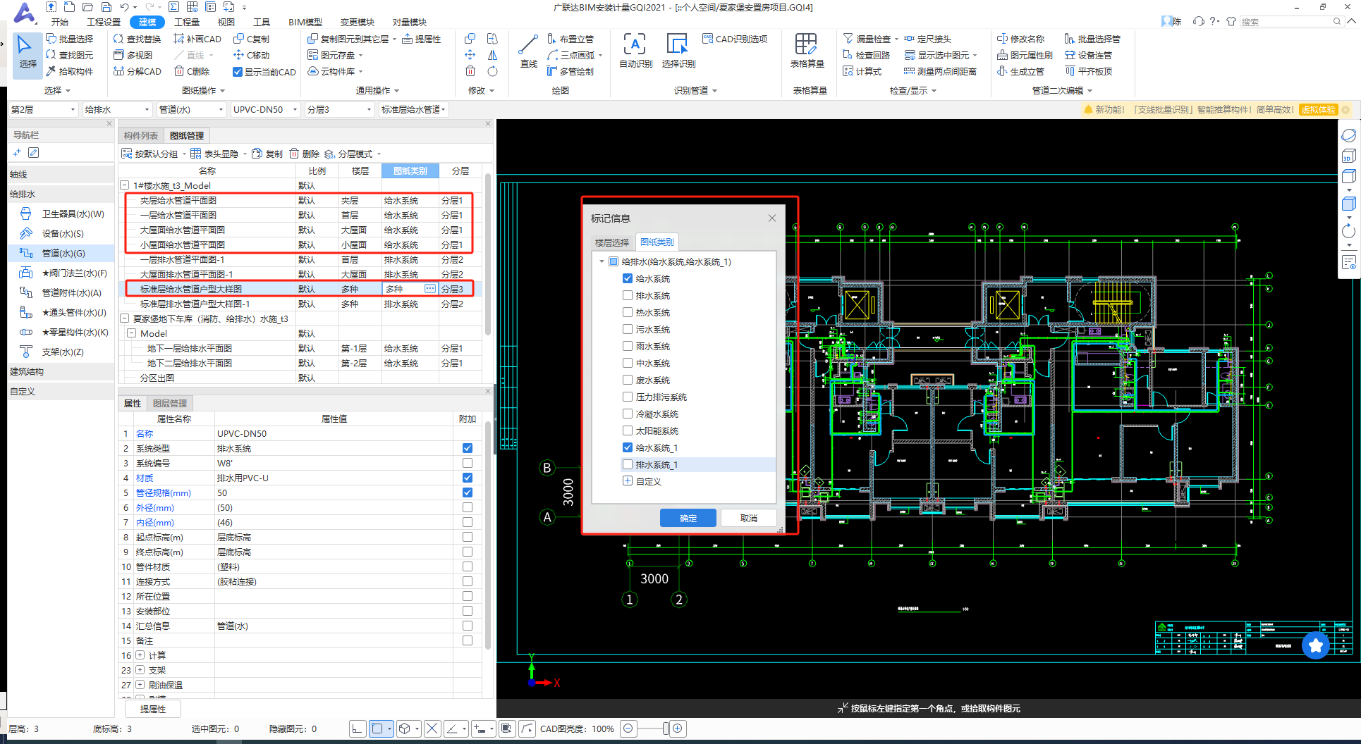Expand the 支架 property group
Image resolution: width=1361 pixels, height=744 pixels.
coord(140,670)
